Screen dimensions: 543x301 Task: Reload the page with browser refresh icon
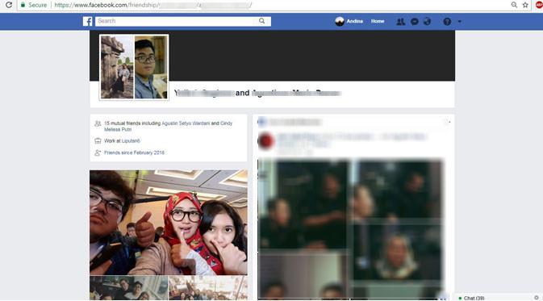click(x=9, y=5)
